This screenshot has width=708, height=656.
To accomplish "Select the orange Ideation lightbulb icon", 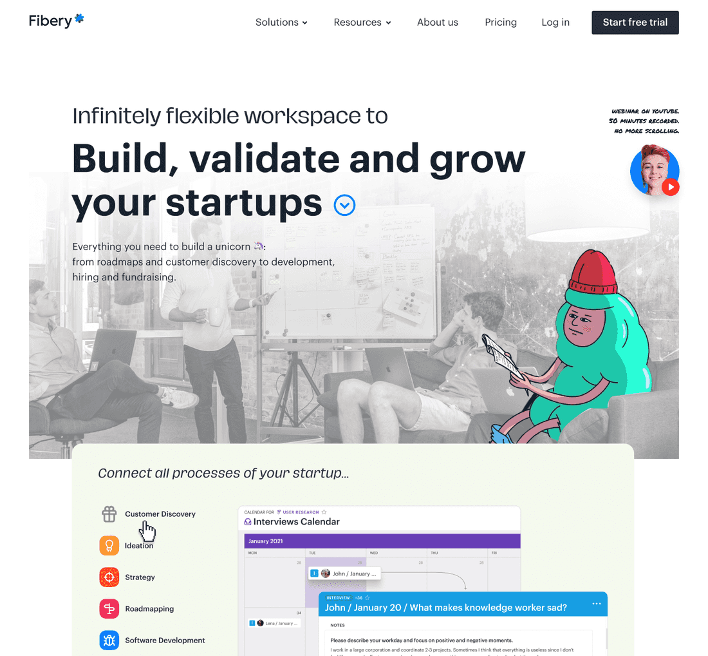I will coord(109,546).
